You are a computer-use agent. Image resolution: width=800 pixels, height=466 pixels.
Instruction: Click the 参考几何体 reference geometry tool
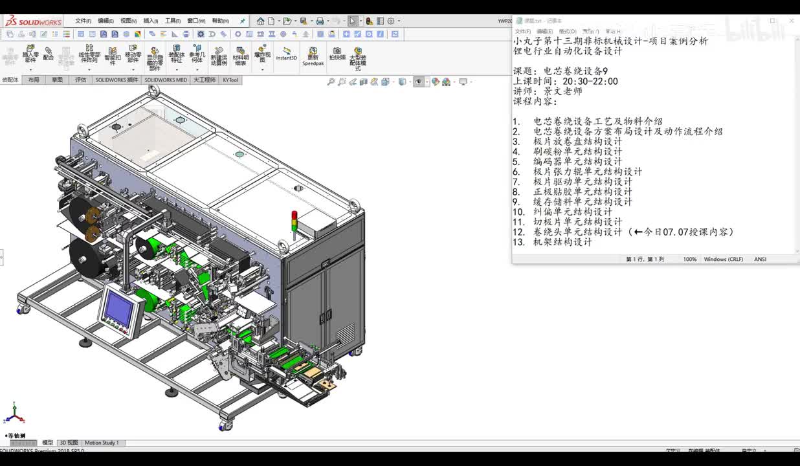pyautogui.click(x=197, y=54)
